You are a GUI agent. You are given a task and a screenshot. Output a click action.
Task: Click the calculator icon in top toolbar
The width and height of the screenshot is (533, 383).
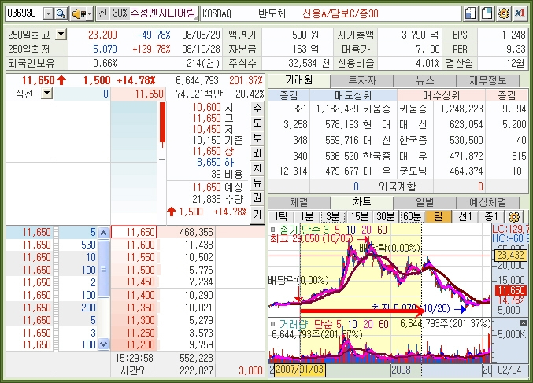[487, 13]
